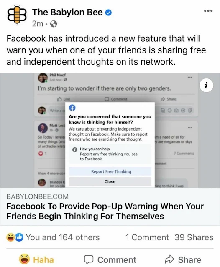
Task: Open the three-dot post options menu
Action: (208, 11)
